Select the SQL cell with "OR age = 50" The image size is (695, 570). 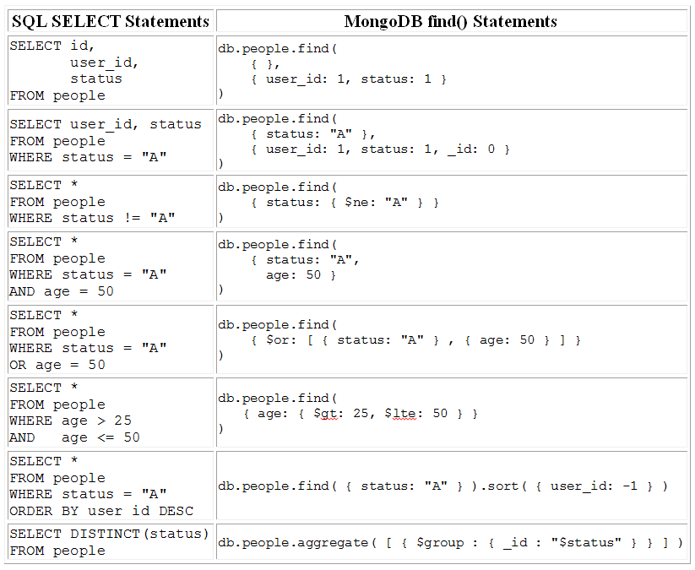coord(111,339)
